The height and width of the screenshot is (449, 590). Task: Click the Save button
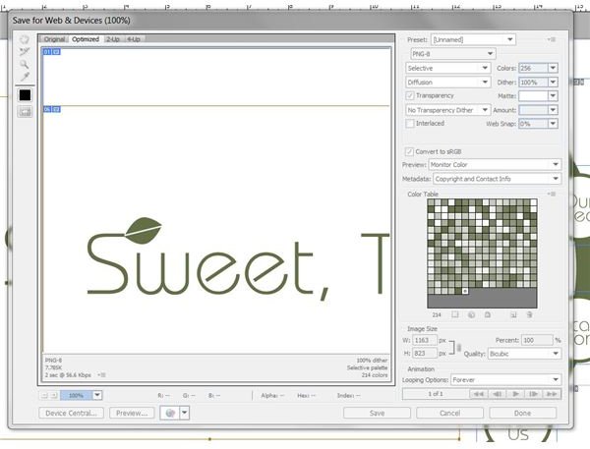(x=377, y=413)
